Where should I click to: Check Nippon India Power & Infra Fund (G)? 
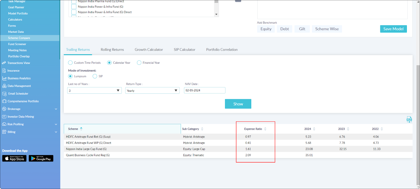(74, 7)
